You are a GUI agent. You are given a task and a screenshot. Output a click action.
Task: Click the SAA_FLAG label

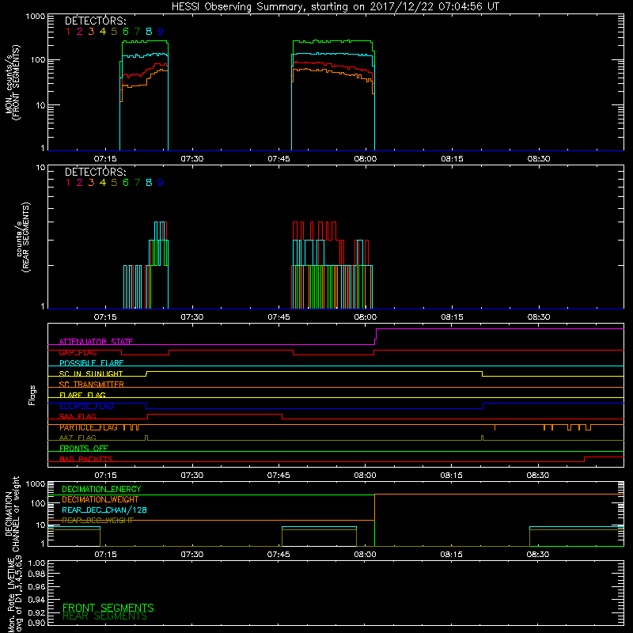coord(78,416)
